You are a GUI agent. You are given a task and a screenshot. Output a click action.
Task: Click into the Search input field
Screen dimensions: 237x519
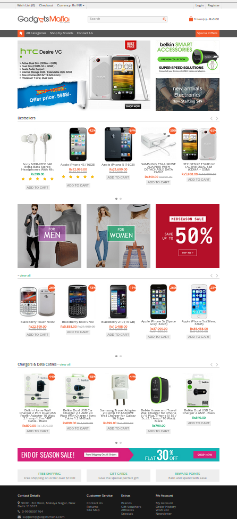125,19
